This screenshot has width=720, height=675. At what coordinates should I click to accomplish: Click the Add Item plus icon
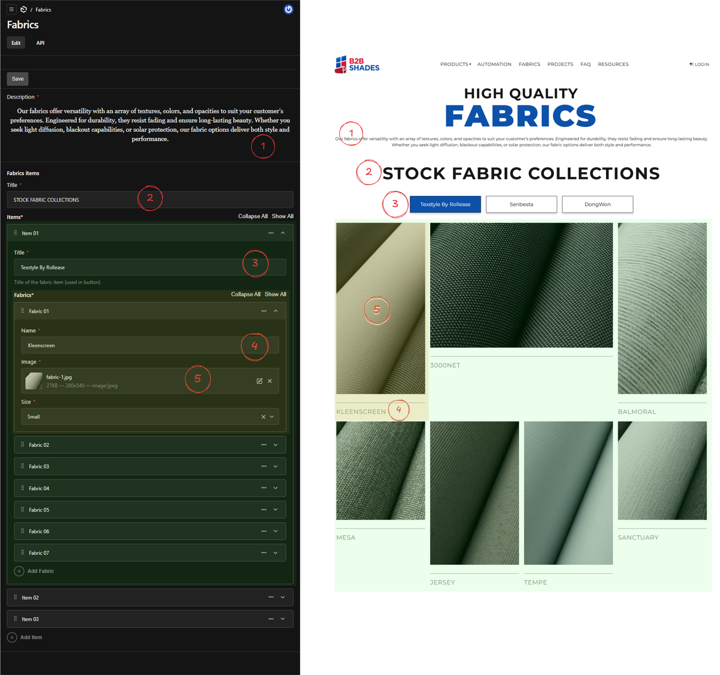click(12, 637)
